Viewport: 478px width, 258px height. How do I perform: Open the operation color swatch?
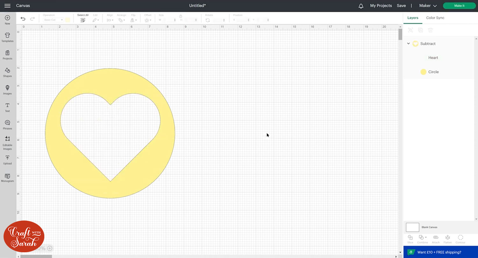click(68, 20)
